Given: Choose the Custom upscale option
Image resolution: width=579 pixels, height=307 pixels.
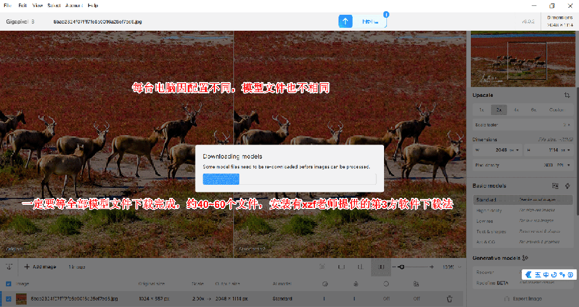Looking at the screenshot, I should [557, 110].
